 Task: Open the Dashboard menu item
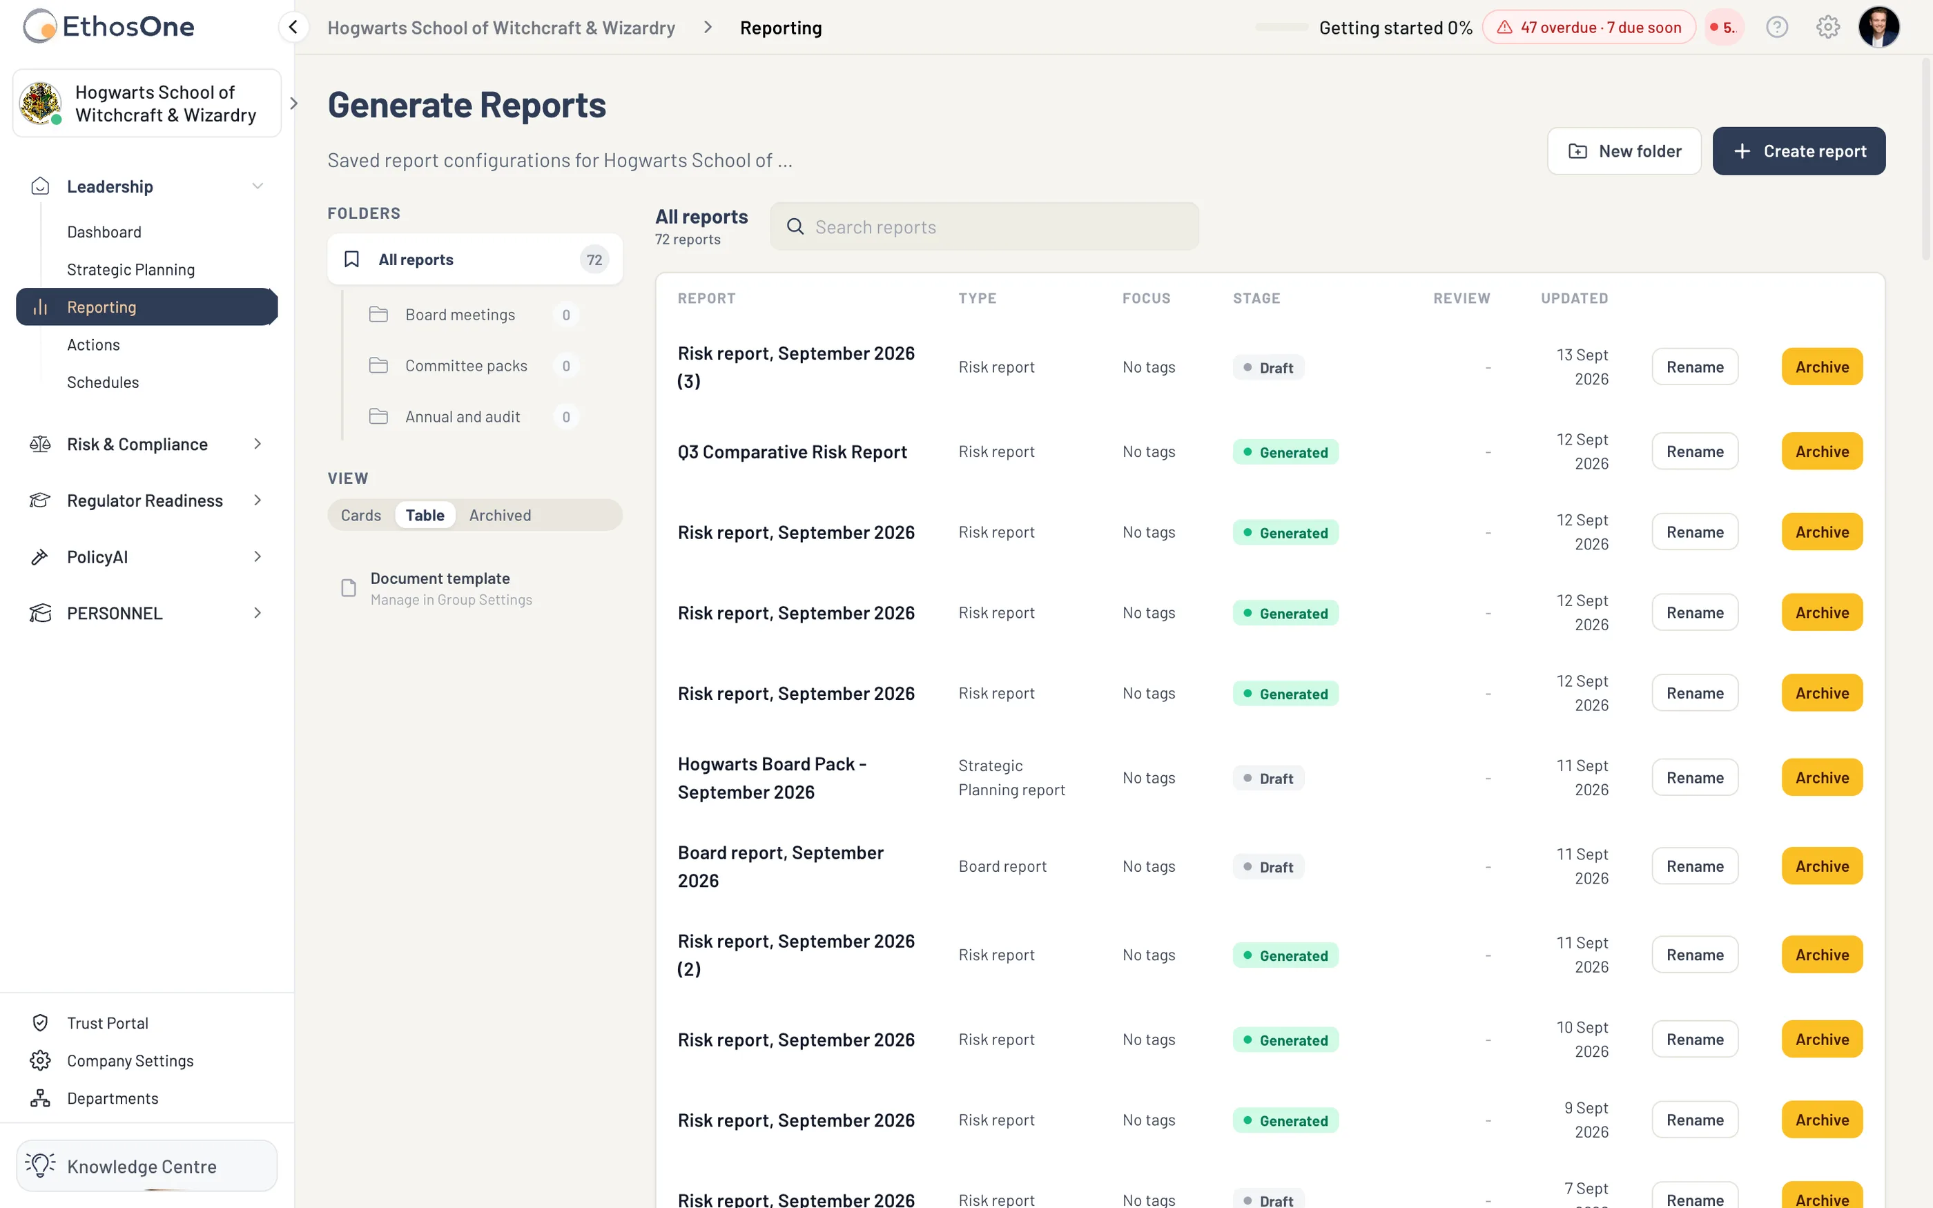point(105,232)
